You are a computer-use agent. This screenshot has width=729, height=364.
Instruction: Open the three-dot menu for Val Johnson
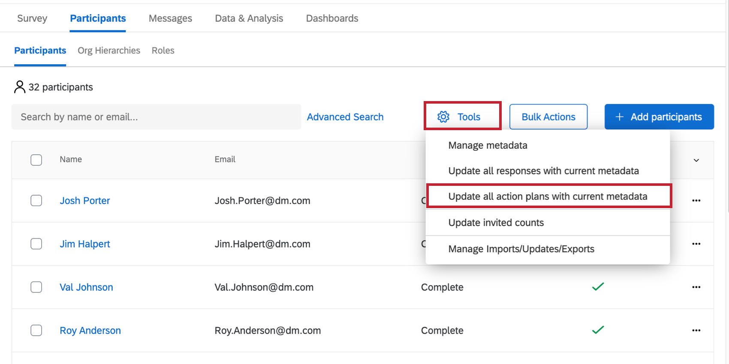pos(696,287)
